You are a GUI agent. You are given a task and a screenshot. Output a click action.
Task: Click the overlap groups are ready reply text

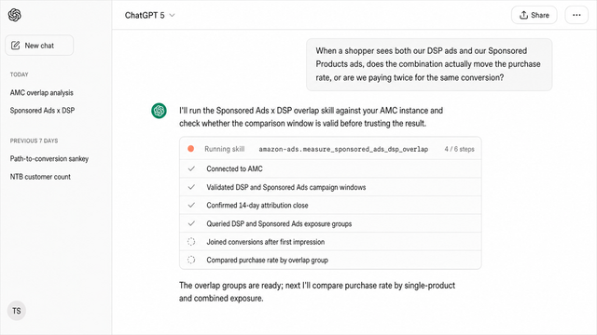pos(317,291)
